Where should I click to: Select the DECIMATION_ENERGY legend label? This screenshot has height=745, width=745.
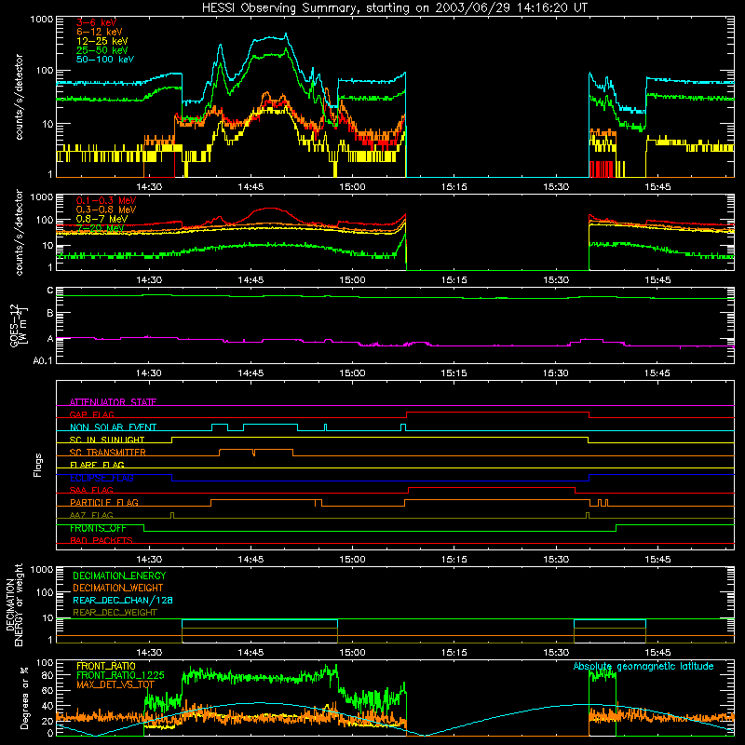pyautogui.click(x=119, y=576)
